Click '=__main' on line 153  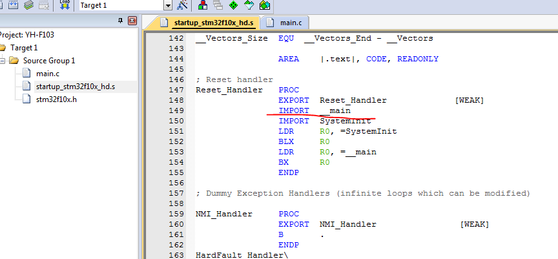358,152
